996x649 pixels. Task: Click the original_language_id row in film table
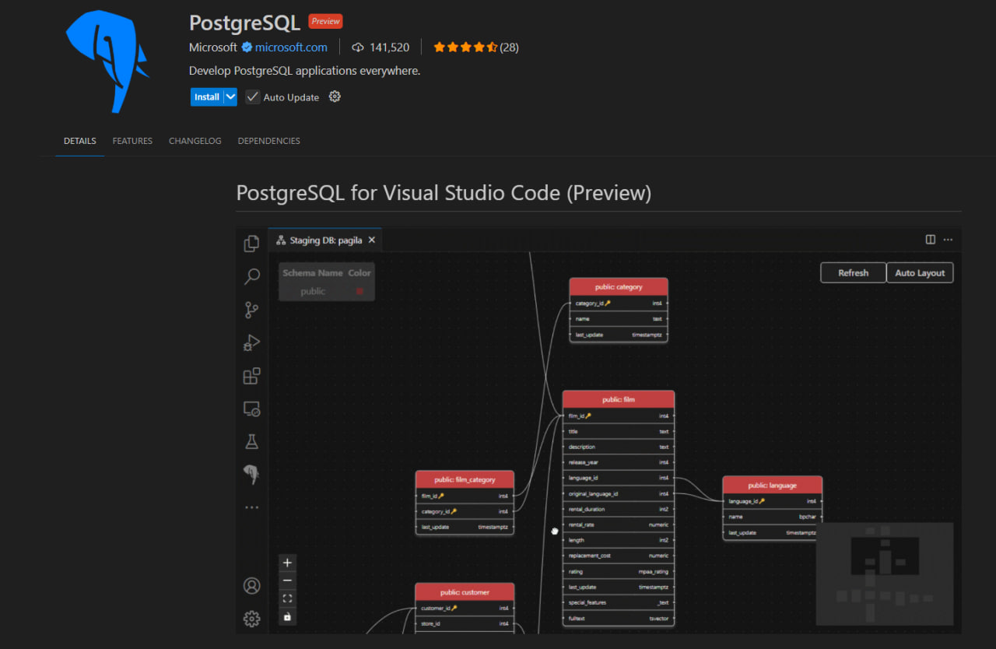coord(619,493)
